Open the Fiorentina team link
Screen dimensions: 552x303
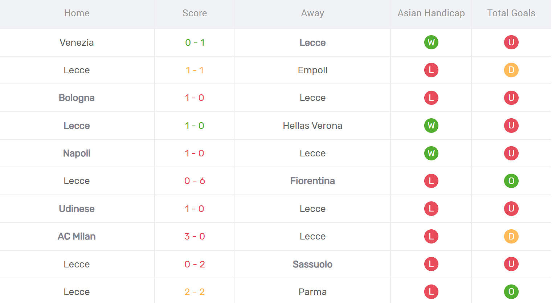pos(312,181)
